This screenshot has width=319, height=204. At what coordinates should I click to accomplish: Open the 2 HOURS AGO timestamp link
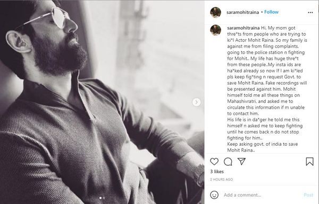click(x=221, y=180)
